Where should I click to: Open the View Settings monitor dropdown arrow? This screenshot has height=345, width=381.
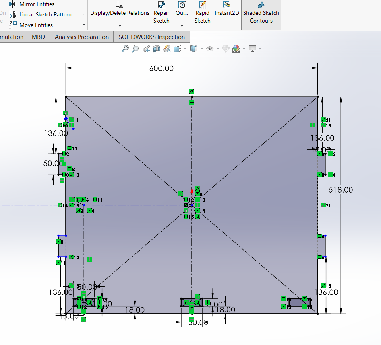(x=260, y=49)
